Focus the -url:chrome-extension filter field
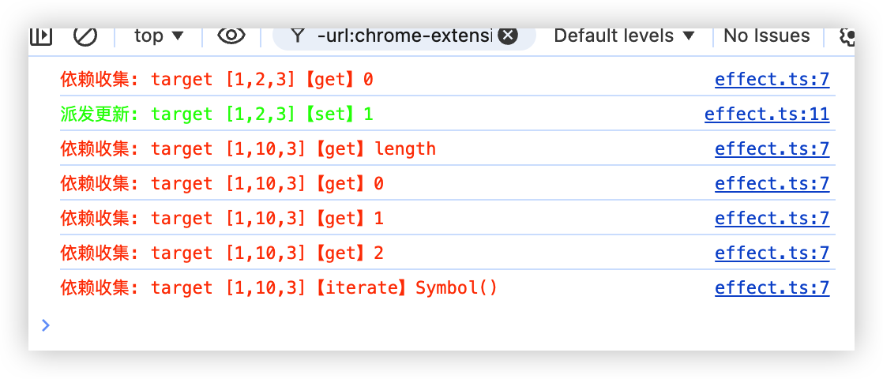This screenshot has height=379, width=883. coord(403,36)
